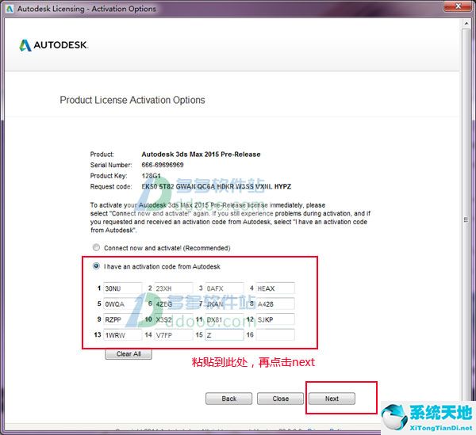This screenshot has width=476, height=435.
Task: Click the Close button beside Back
Action: [280, 399]
